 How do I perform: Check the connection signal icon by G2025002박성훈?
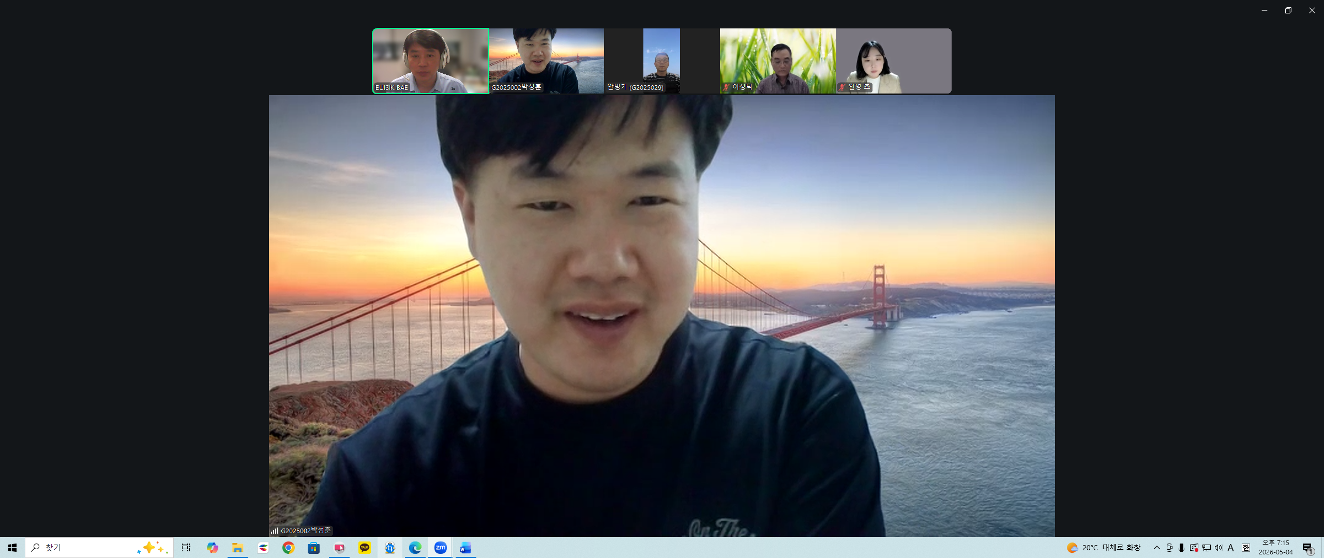(275, 531)
